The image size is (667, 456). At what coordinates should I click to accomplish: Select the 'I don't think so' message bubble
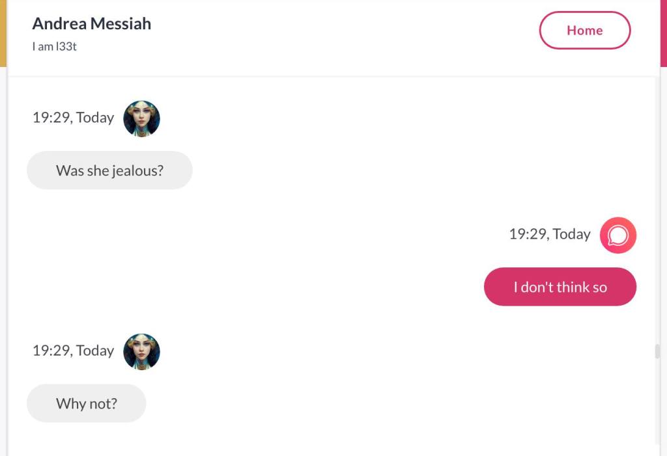(560, 287)
